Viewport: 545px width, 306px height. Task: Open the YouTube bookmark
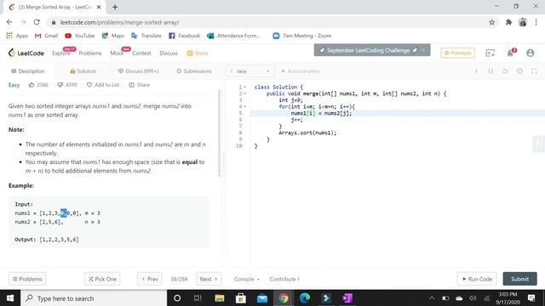(79, 36)
